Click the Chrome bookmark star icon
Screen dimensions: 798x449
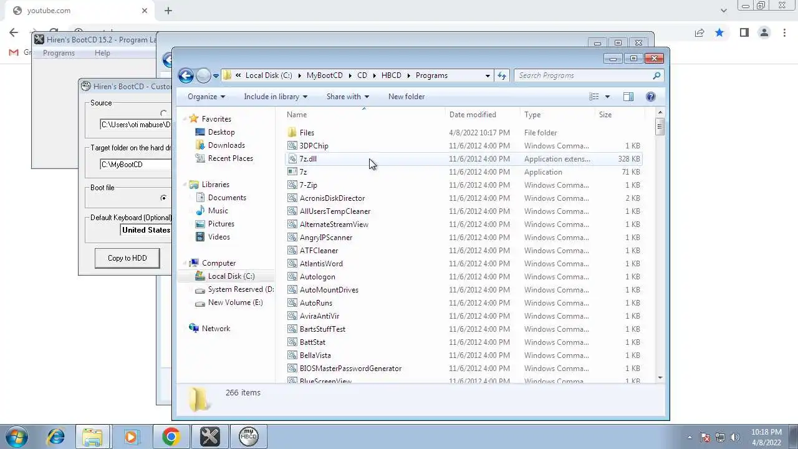[719, 32]
